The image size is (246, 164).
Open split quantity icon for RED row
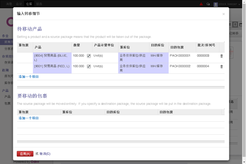tap(89, 66)
